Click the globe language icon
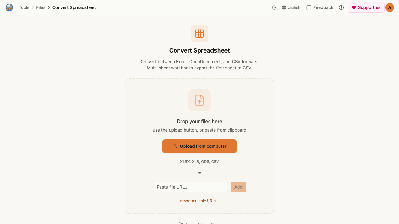399x224 pixels. (284, 7)
